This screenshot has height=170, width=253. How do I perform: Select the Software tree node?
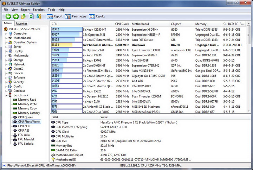tap(17, 77)
